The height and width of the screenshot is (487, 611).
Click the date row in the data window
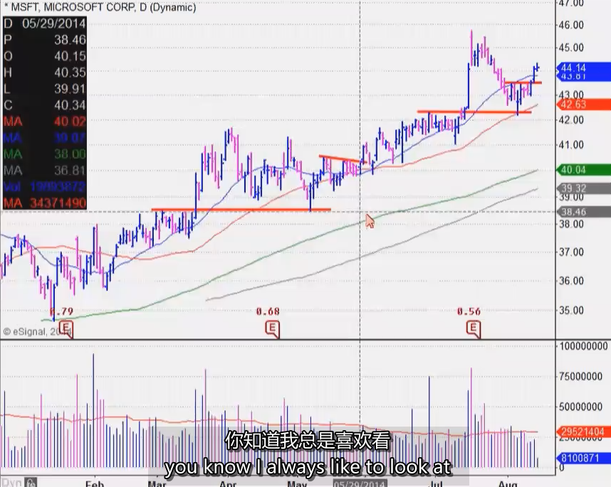click(45, 23)
